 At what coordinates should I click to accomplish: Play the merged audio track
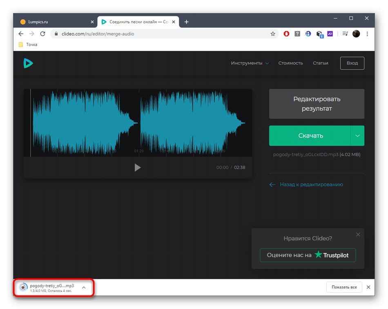[x=138, y=167]
